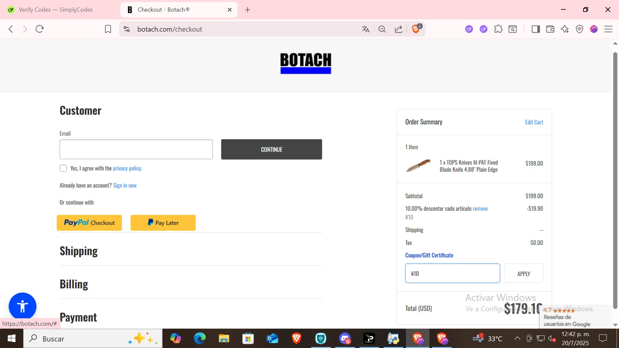
Task: Click the CONTINUE button
Action: (272, 149)
